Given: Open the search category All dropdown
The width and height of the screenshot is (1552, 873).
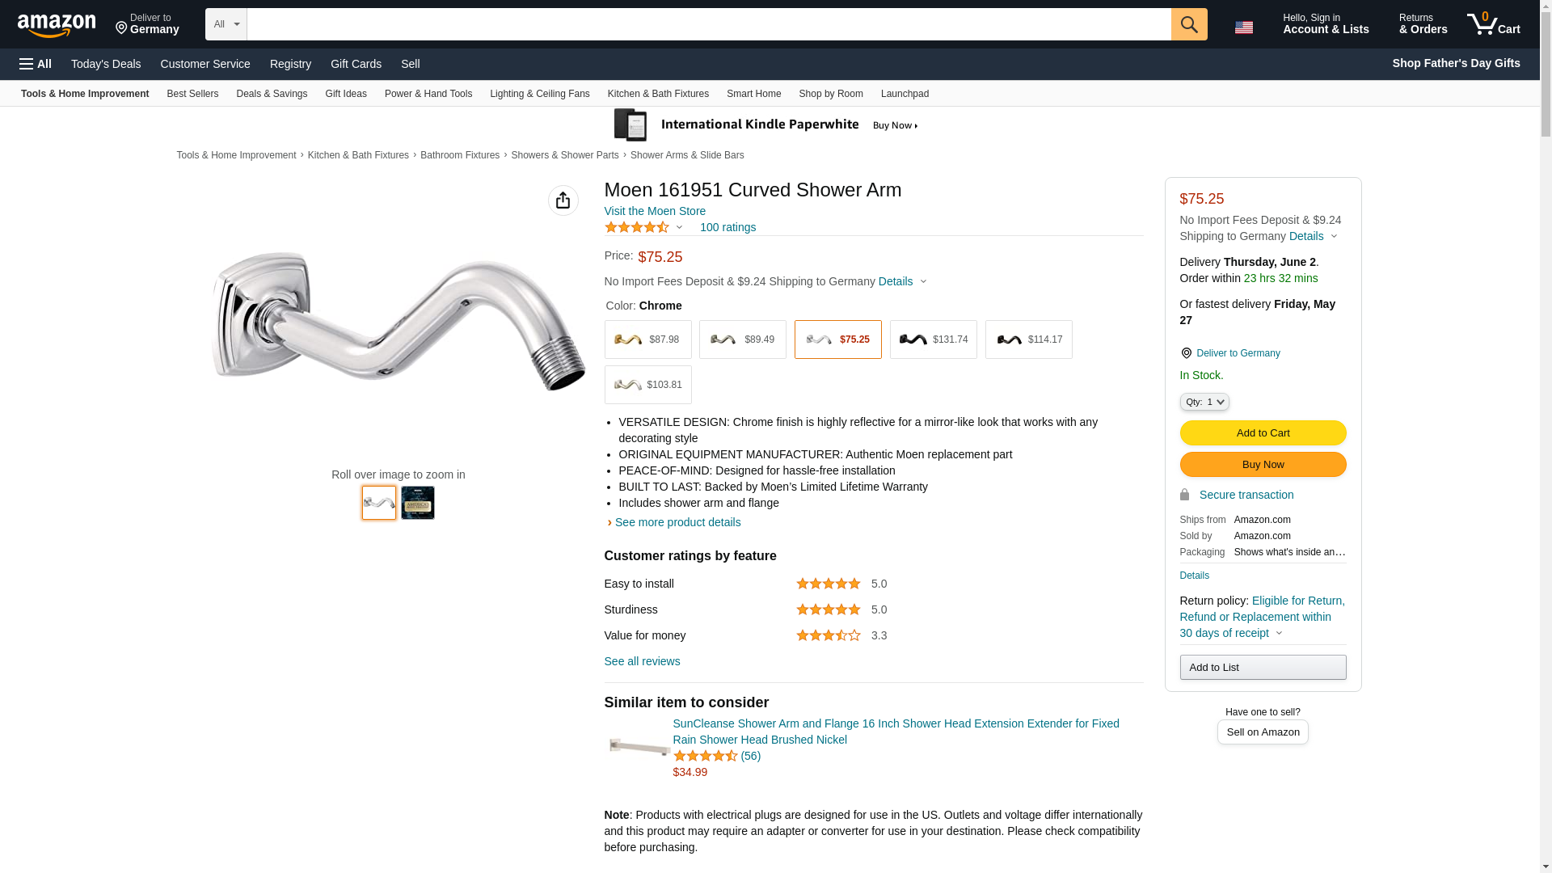Looking at the screenshot, I should 226,24.
